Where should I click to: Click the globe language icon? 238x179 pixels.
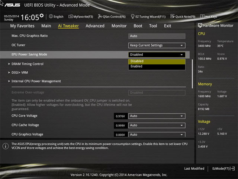[x=51, y=16]
